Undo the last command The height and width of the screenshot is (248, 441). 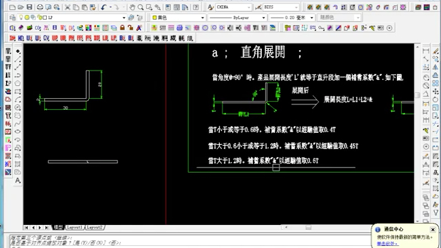[x=104, y=7]
